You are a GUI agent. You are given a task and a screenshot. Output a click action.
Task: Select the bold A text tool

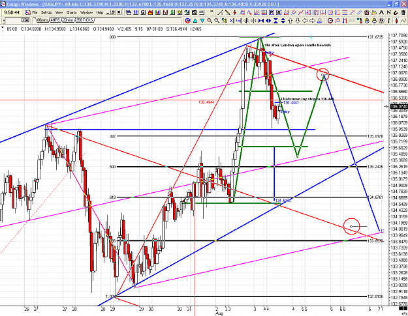pyautogui.click(x=381, y=12)
